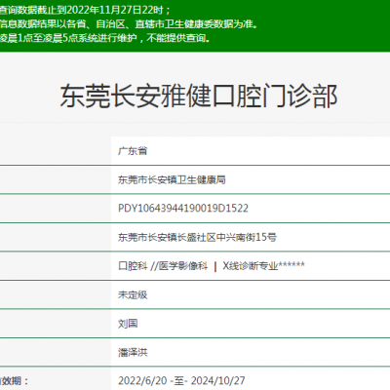Click the notice mentioning 卫生健康委数据为准
Viewport: 390px width, 390px height.
point(129,24)
